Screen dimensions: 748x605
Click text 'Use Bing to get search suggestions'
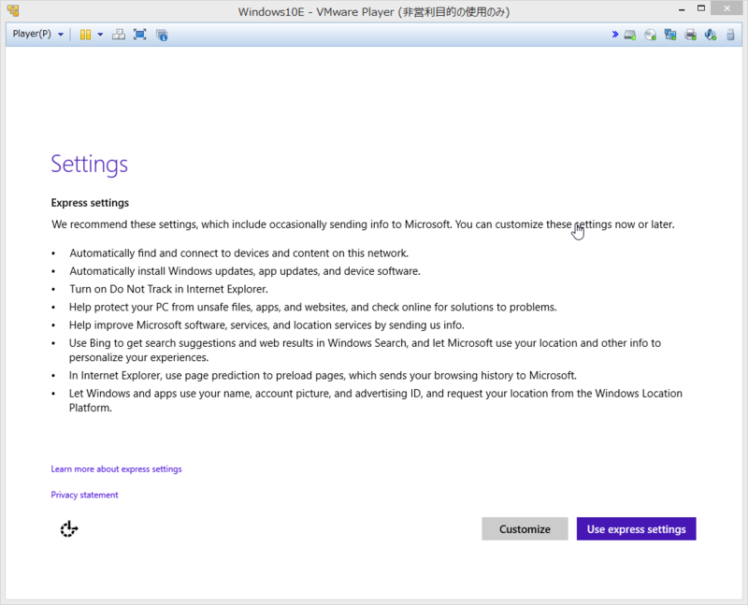coord(365,351)
